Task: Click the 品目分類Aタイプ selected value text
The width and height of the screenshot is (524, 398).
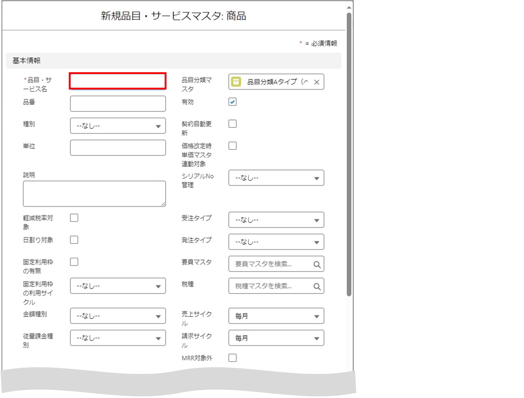Action: coord(277,82)
